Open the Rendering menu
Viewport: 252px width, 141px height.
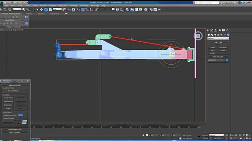(74, 5)
